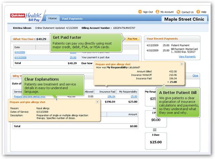The image size is (215, 159).
Task: Click the Quicken Health Bill Pay logo
Action: (x=26, y=17)
